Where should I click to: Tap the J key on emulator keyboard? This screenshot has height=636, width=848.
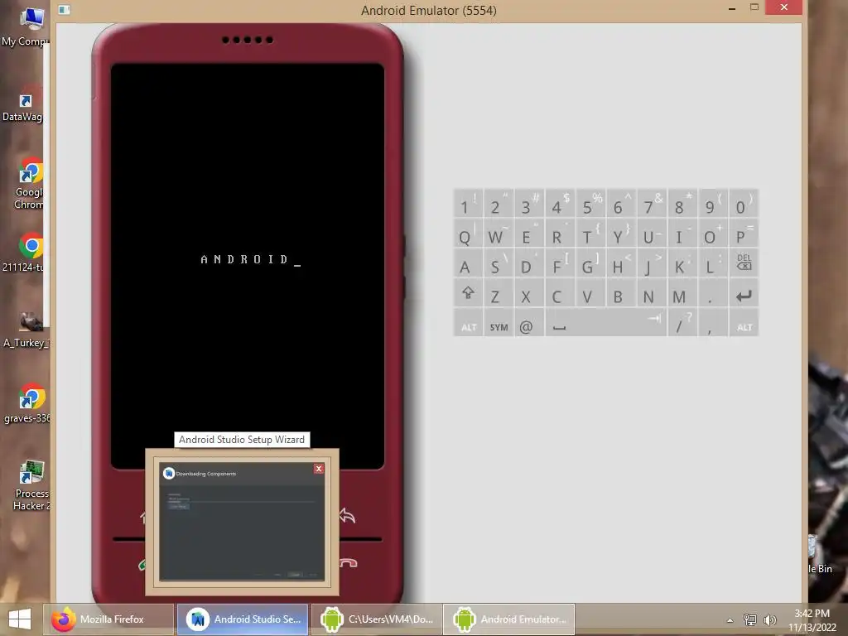652,263
